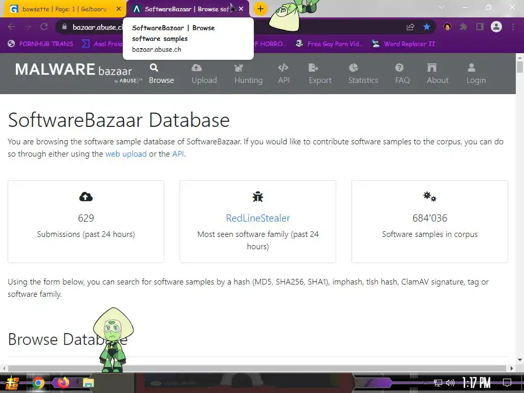This screenshot has width=524, height=393.
Task: Open the Start menu button
Action: point(11,383)
